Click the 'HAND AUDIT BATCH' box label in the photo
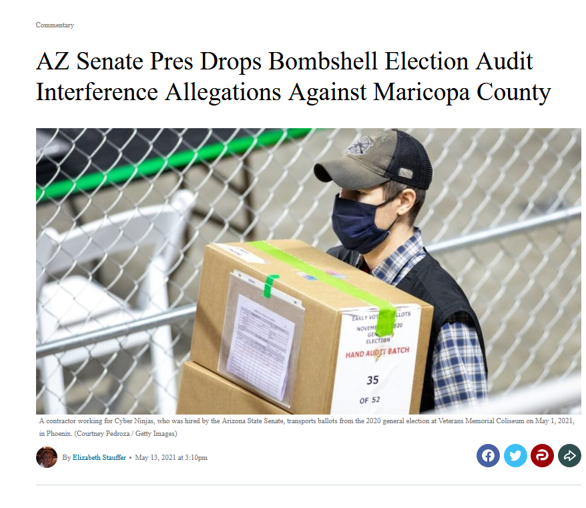Image resolution: width=586 pixels, height=508 pixels. [377, 352]
